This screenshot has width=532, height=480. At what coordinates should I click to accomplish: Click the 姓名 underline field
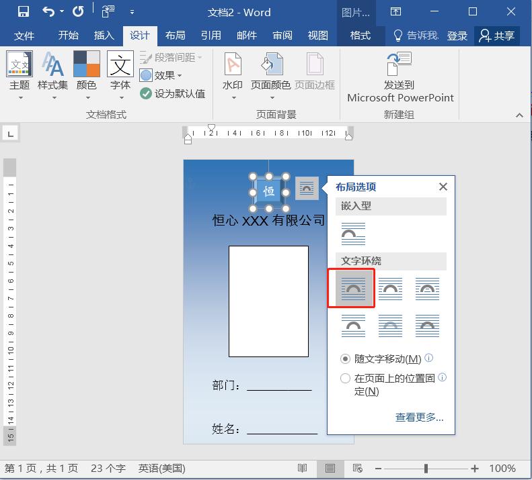pos(282,430)
